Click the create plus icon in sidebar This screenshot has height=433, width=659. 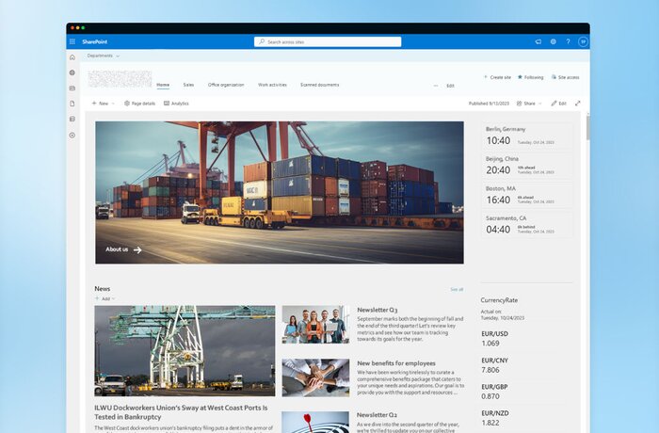click(x=72, y=136)
